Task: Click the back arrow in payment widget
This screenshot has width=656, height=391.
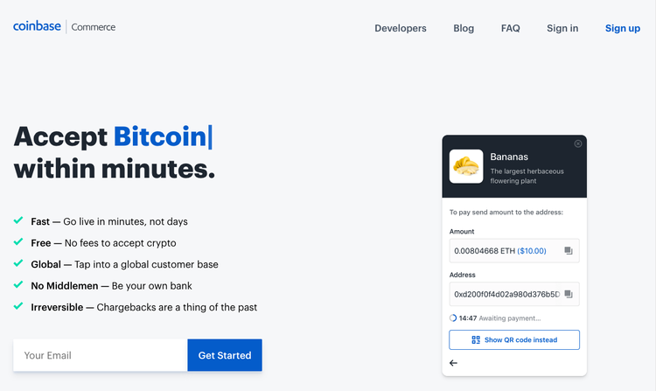Action: click(453, 363)
